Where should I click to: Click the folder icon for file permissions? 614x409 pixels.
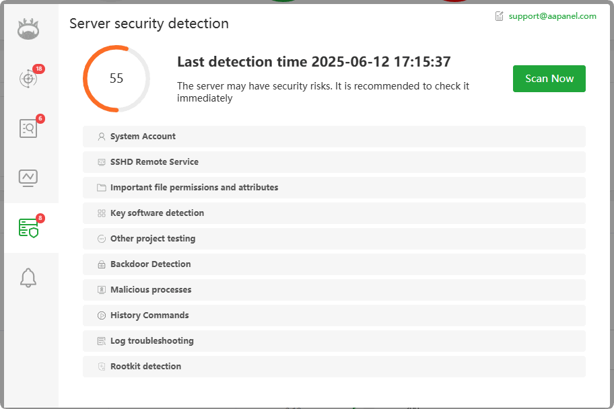tap(102, 188)
